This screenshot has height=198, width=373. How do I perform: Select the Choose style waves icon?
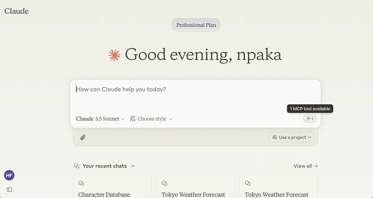[x=132, y=119]
